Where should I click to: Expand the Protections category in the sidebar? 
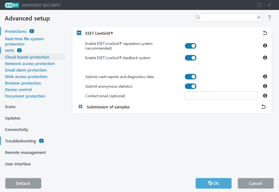click(16, 31)
